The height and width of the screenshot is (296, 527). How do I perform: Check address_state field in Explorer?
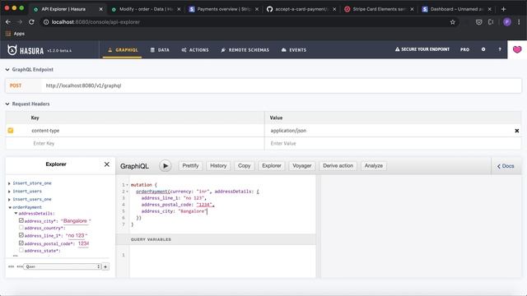coord(21,250)
